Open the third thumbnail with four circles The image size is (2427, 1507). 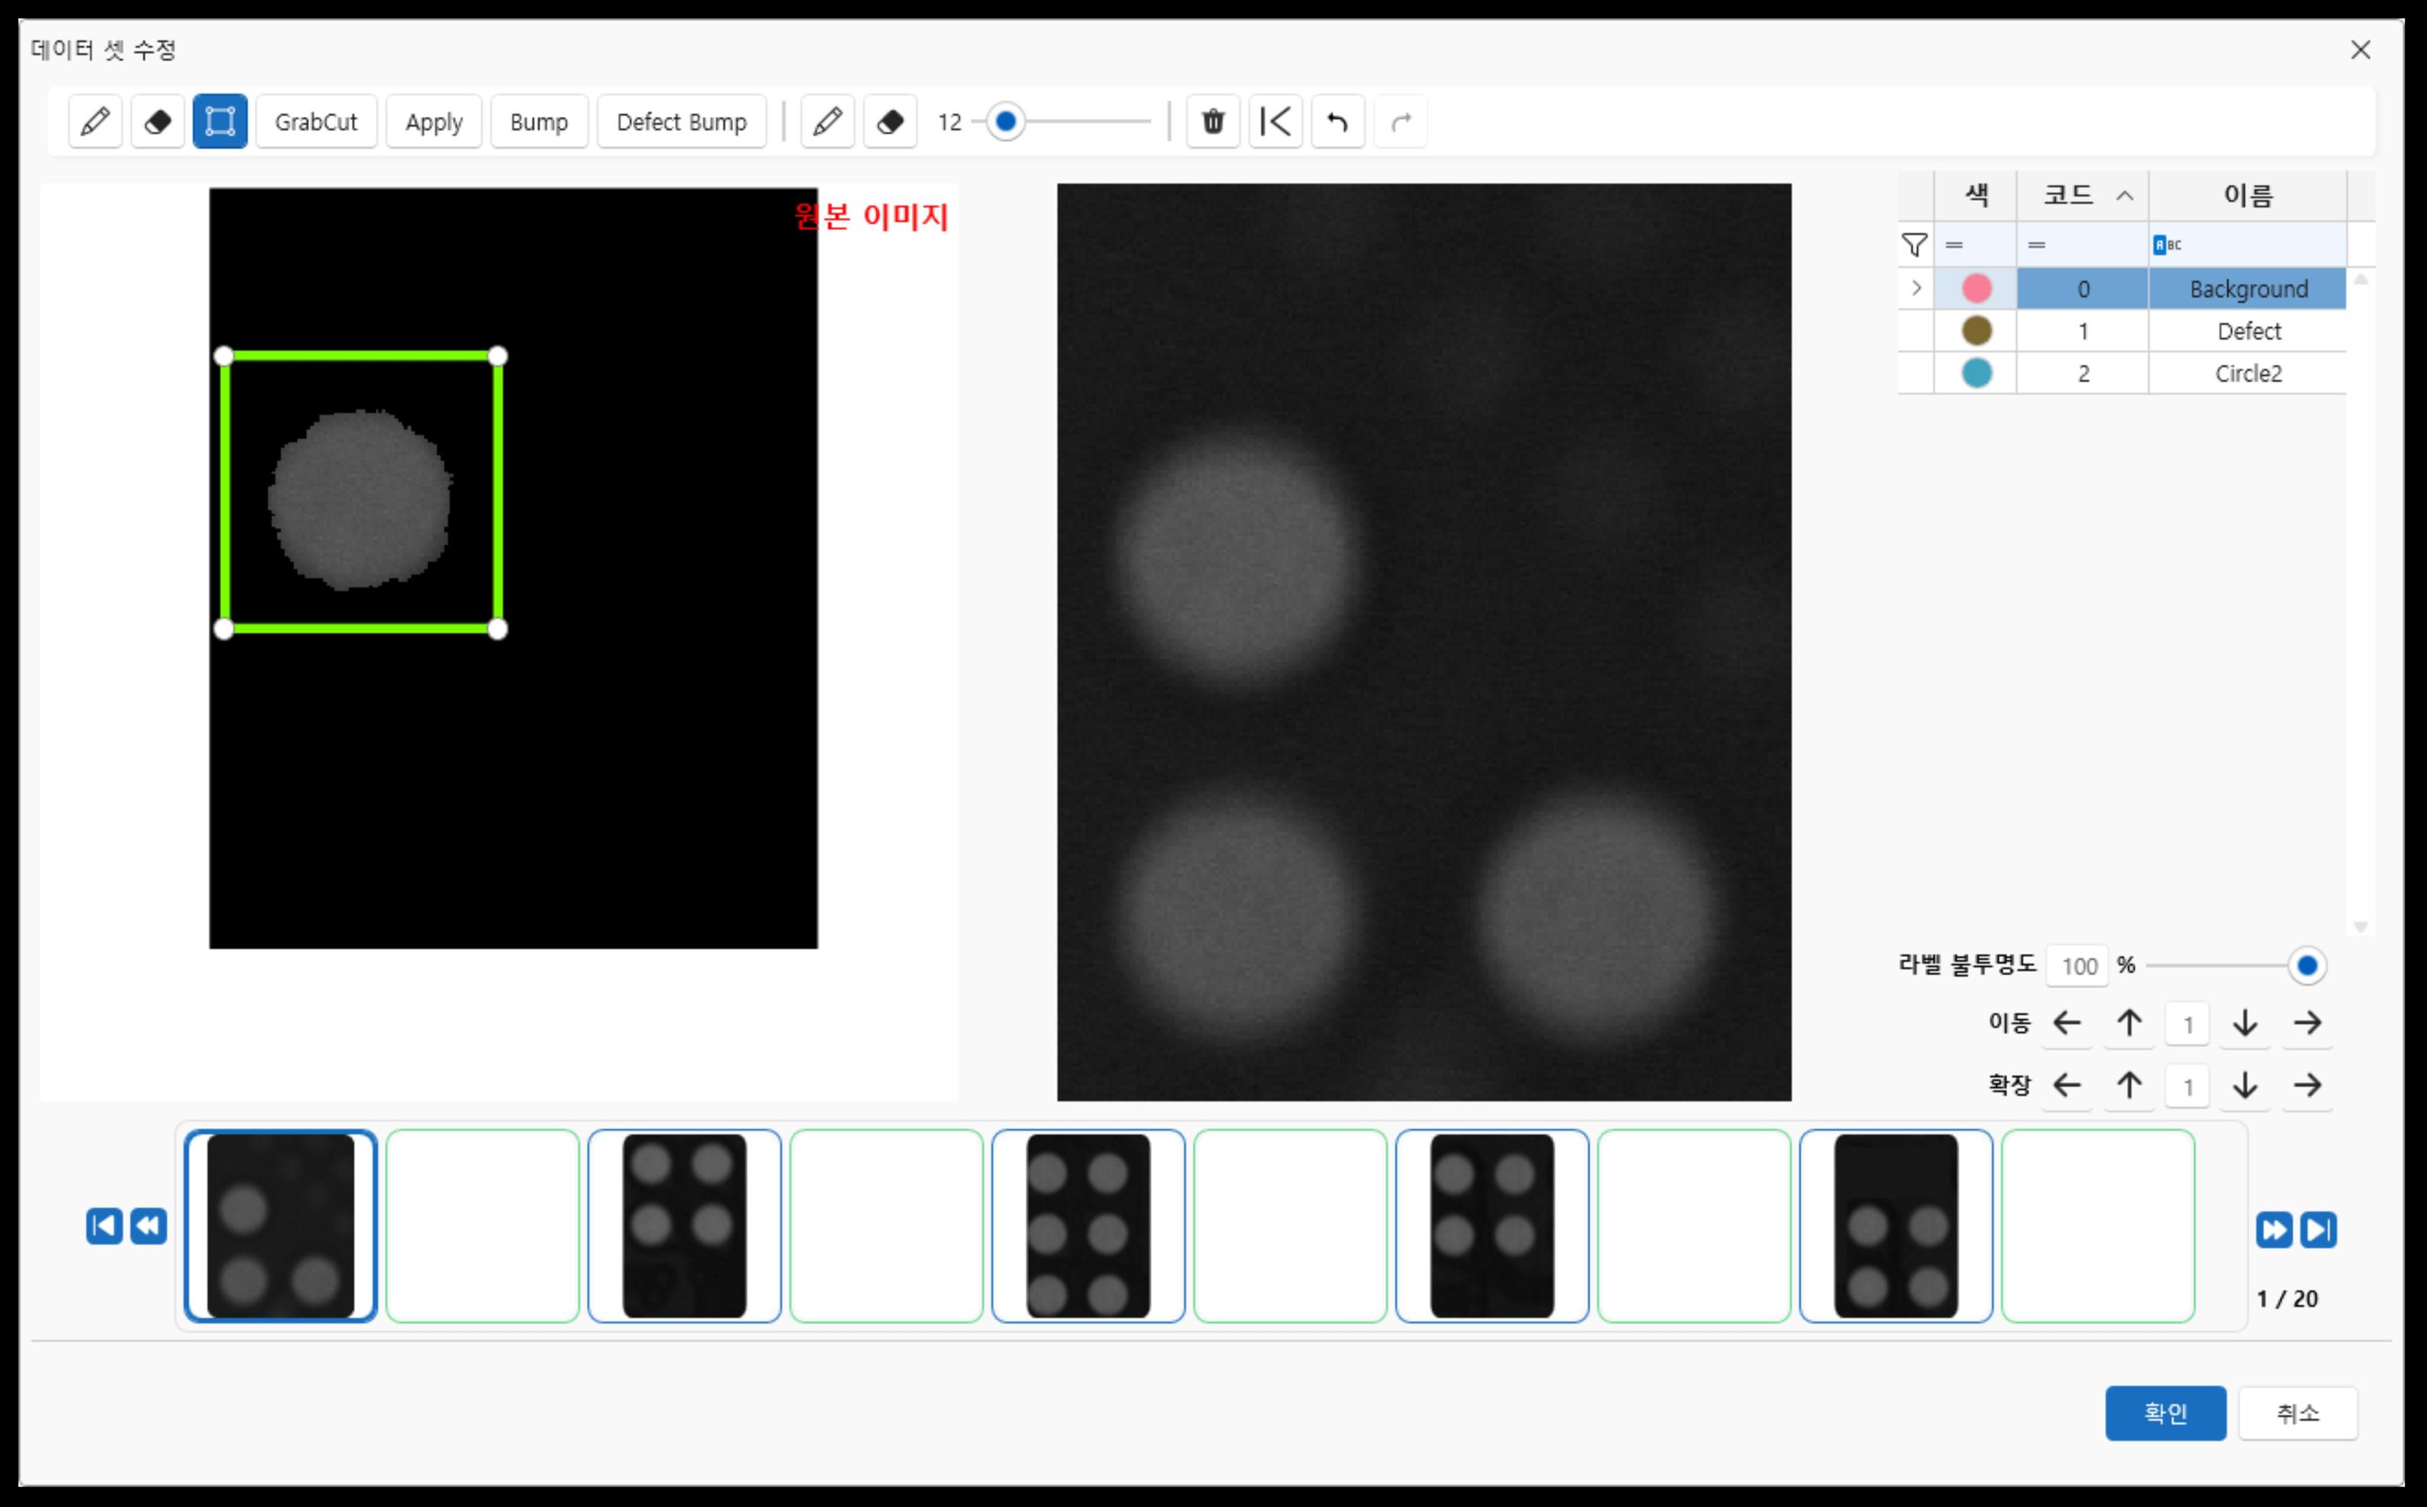[x=684, y=1226]
